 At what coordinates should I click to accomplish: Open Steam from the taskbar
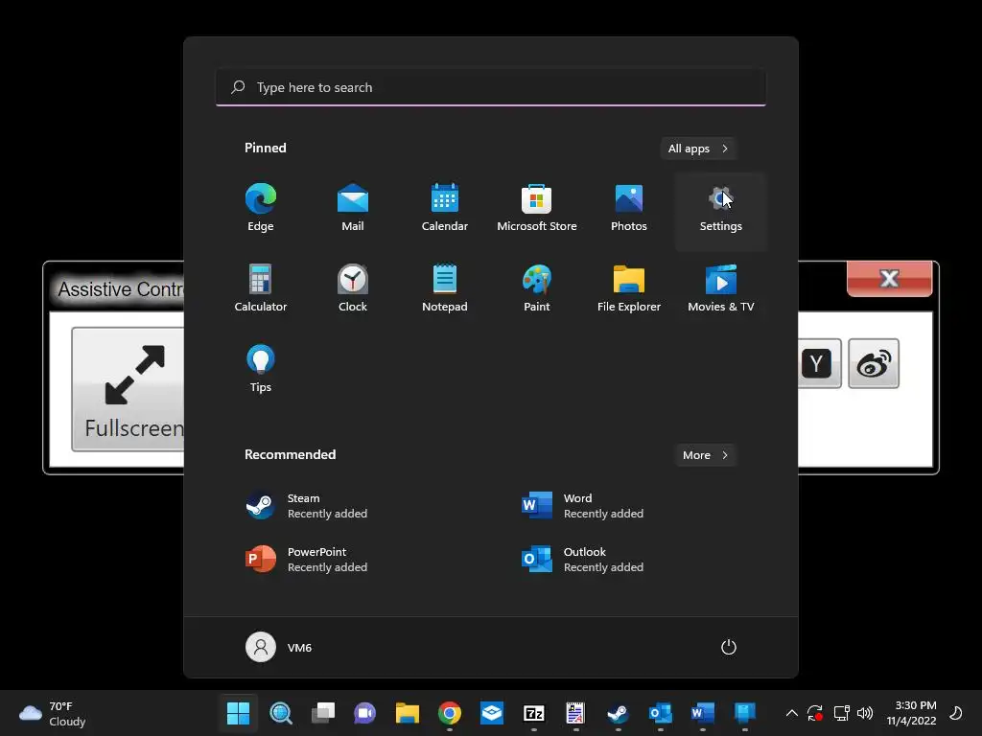click(x=619, y=713)
